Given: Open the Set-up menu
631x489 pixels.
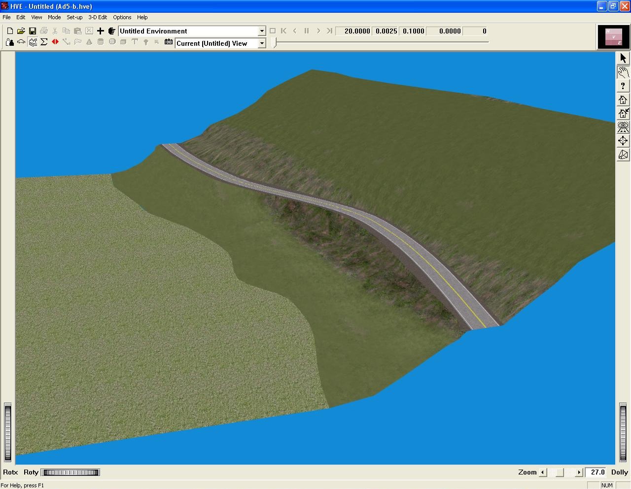Looking at the screenshot, I should (74, 17).
